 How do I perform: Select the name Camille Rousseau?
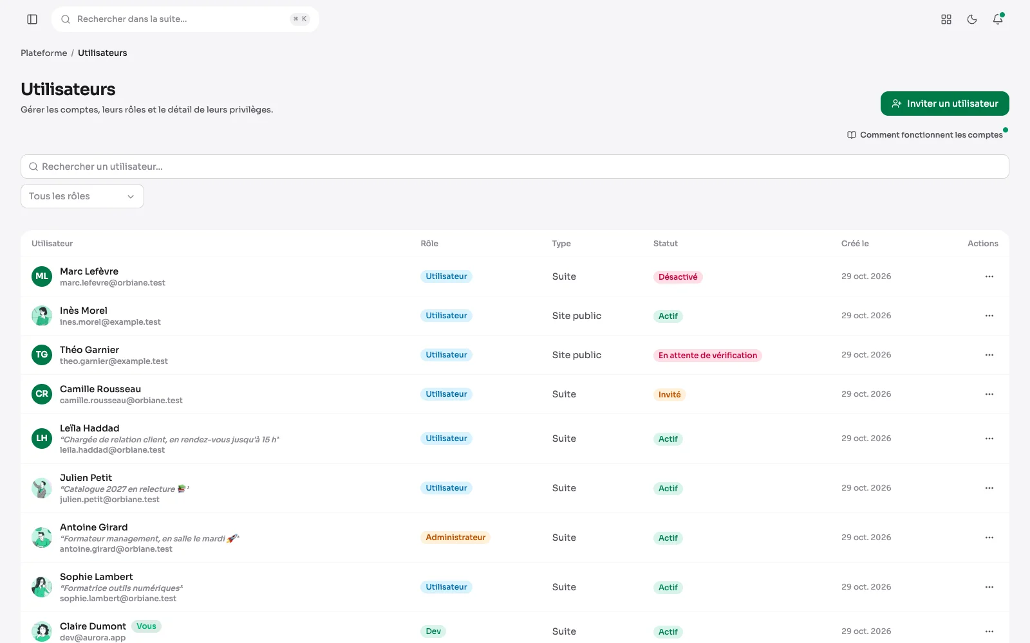(100, 389)
